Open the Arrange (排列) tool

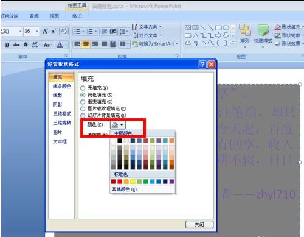(x=244, y=36)
